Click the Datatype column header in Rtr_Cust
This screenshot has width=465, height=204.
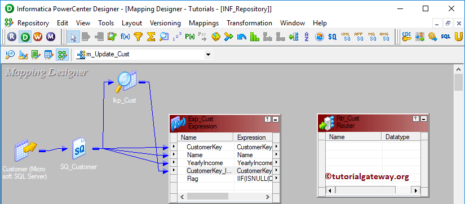click(401, 137)
